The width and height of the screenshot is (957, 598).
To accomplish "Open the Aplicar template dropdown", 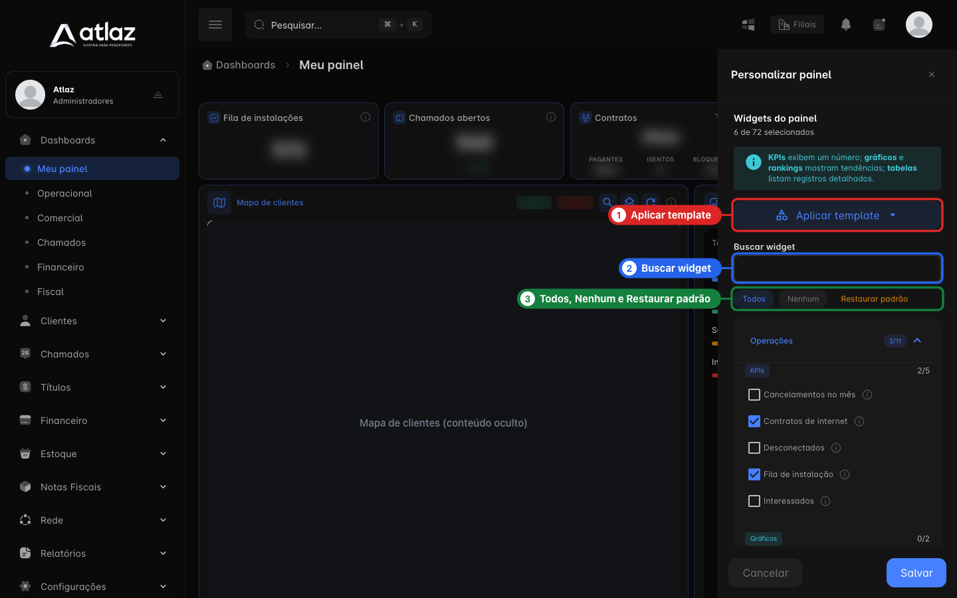I will (837, 215).
